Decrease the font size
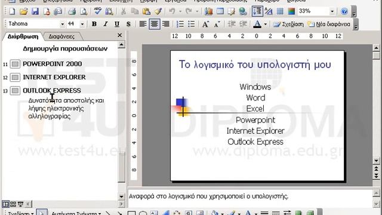The height and width of the screenshot is (215, 382). (217, 24)
